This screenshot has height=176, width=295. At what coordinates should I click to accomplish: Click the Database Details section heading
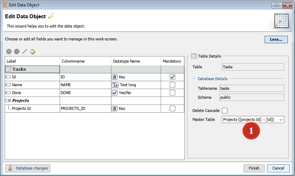click(212, 79)
